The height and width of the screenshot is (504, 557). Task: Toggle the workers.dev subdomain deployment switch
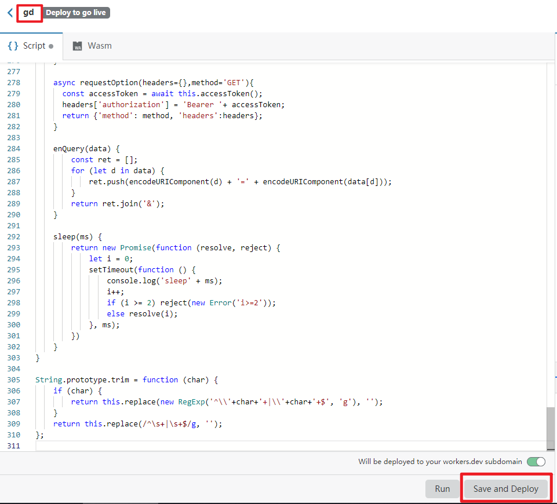point(536,461)
